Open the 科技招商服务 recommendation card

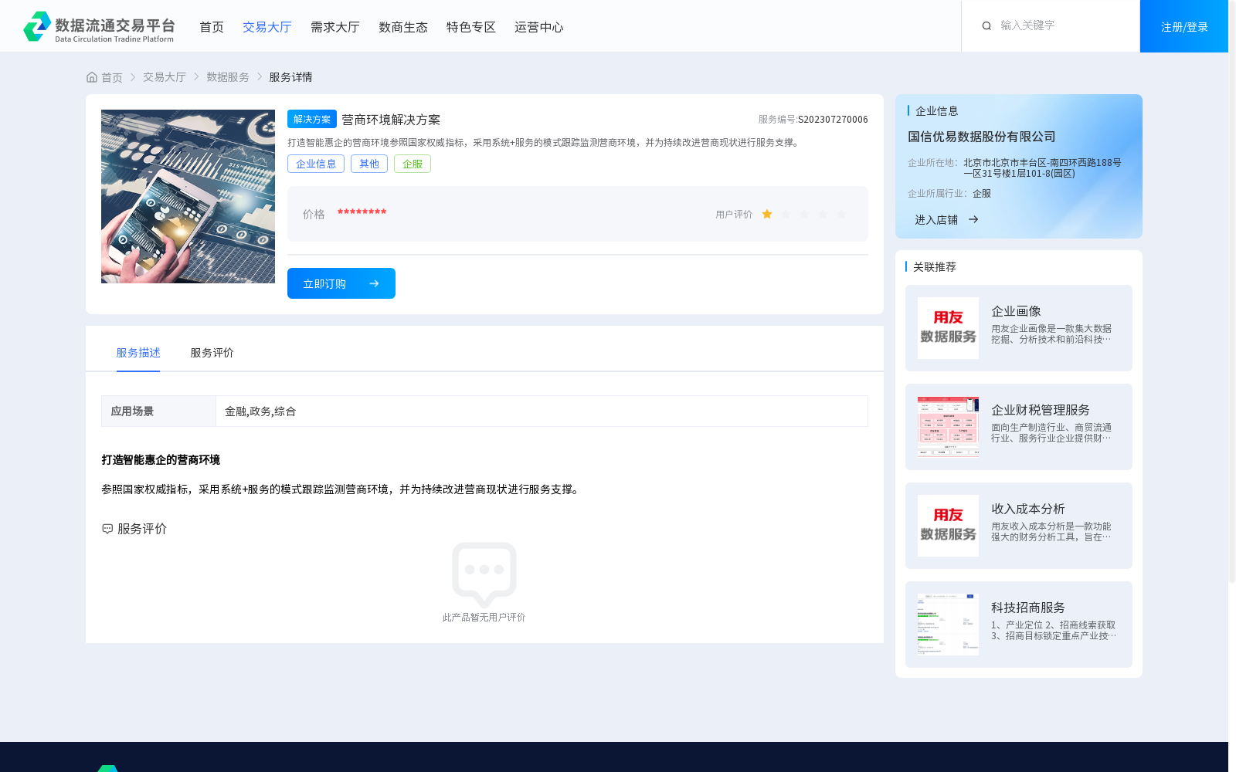pos(1019,625)
